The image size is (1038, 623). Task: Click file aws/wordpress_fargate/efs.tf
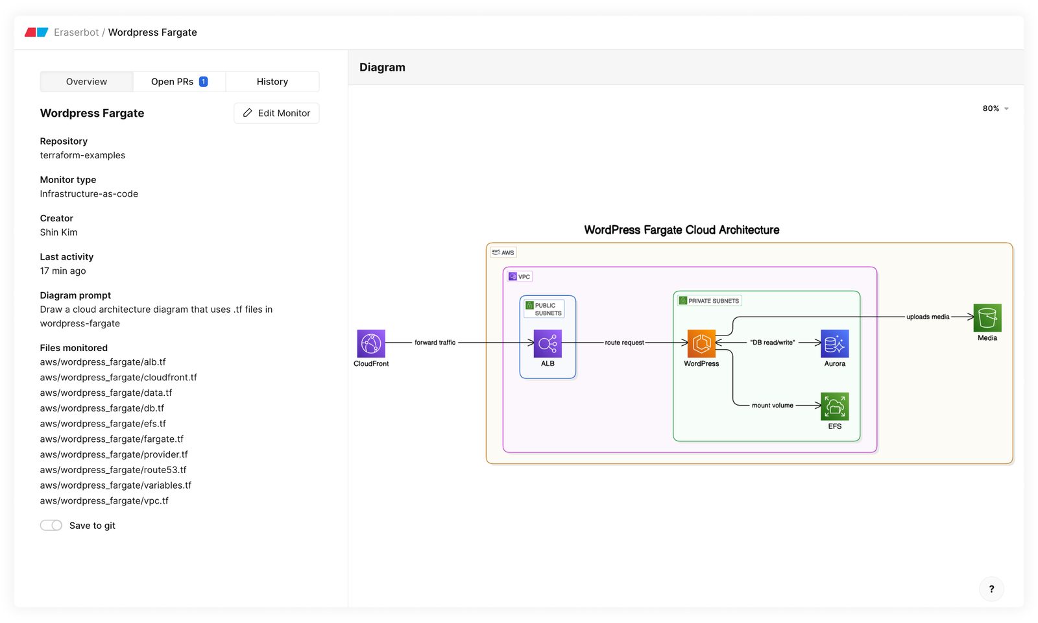pos(103,424)
